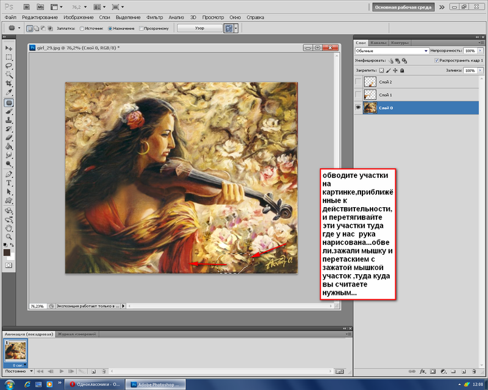Screen dimensions: 488x390
Task: Switch to the 'Журнал измерений' tab
Action: click(x=77, y=335)
